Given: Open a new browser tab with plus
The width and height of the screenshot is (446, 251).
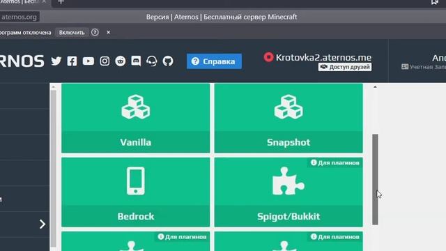Looking at the screenshot, I should coord(61,2).
